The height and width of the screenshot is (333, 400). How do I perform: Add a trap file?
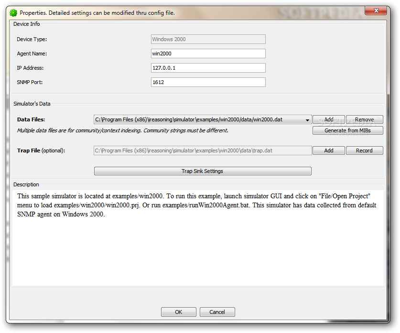(x=329, y=150)
